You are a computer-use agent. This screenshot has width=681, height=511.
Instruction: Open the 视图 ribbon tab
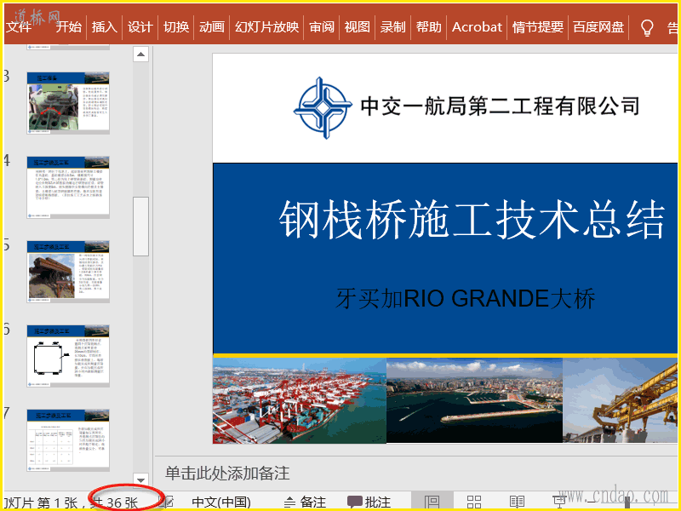(357, 27)
